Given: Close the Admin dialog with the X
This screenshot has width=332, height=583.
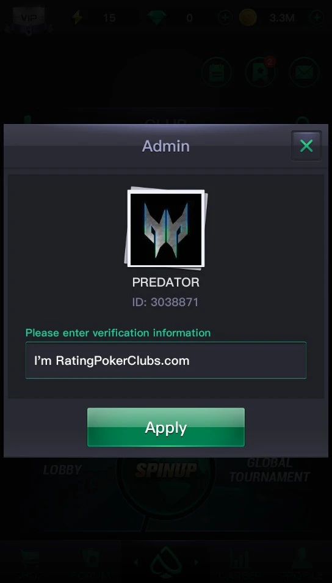Looking at the screenshot, I should (306, 145).
